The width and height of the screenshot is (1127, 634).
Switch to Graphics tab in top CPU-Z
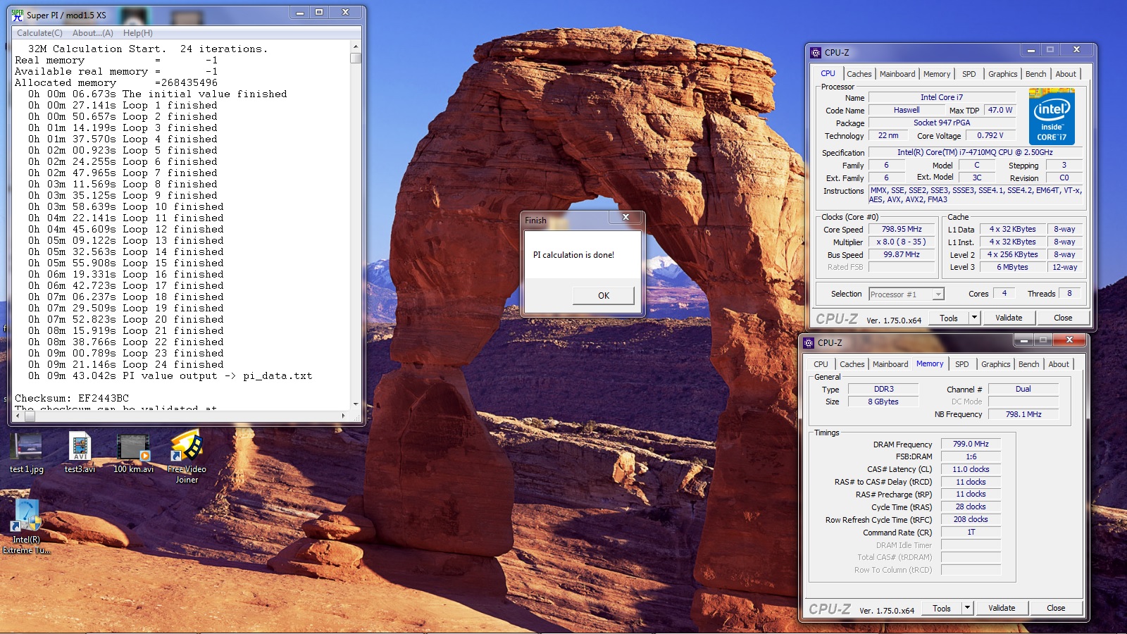click(1002, 74)
